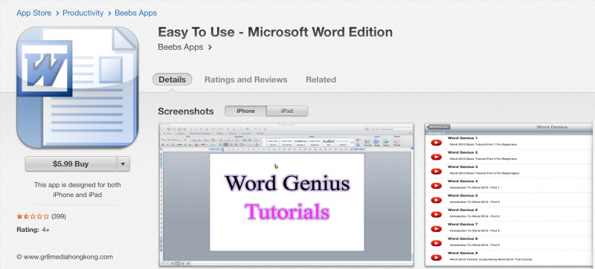Viewport: 595px width, 269px height.
Task: Click 'Introduction To Word 2010 - Part 2'
Action: (x=475, y=202)
